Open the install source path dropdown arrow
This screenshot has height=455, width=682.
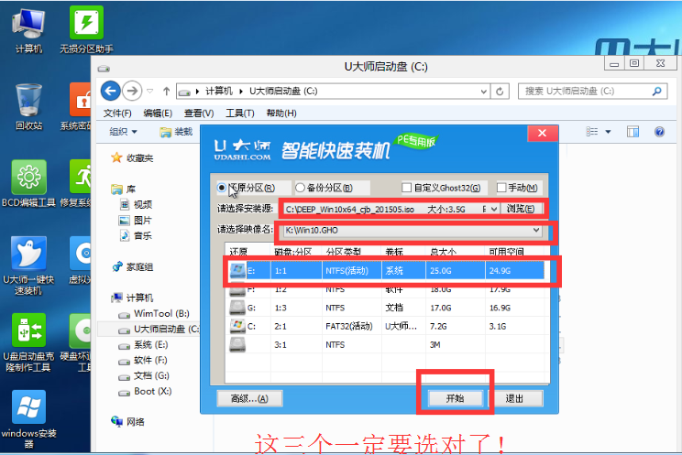tap(493, 209)
